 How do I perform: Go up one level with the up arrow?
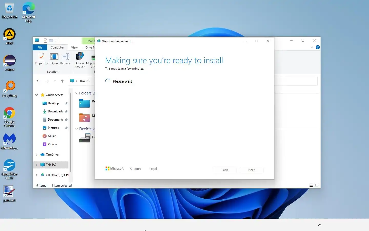[62, 81]
